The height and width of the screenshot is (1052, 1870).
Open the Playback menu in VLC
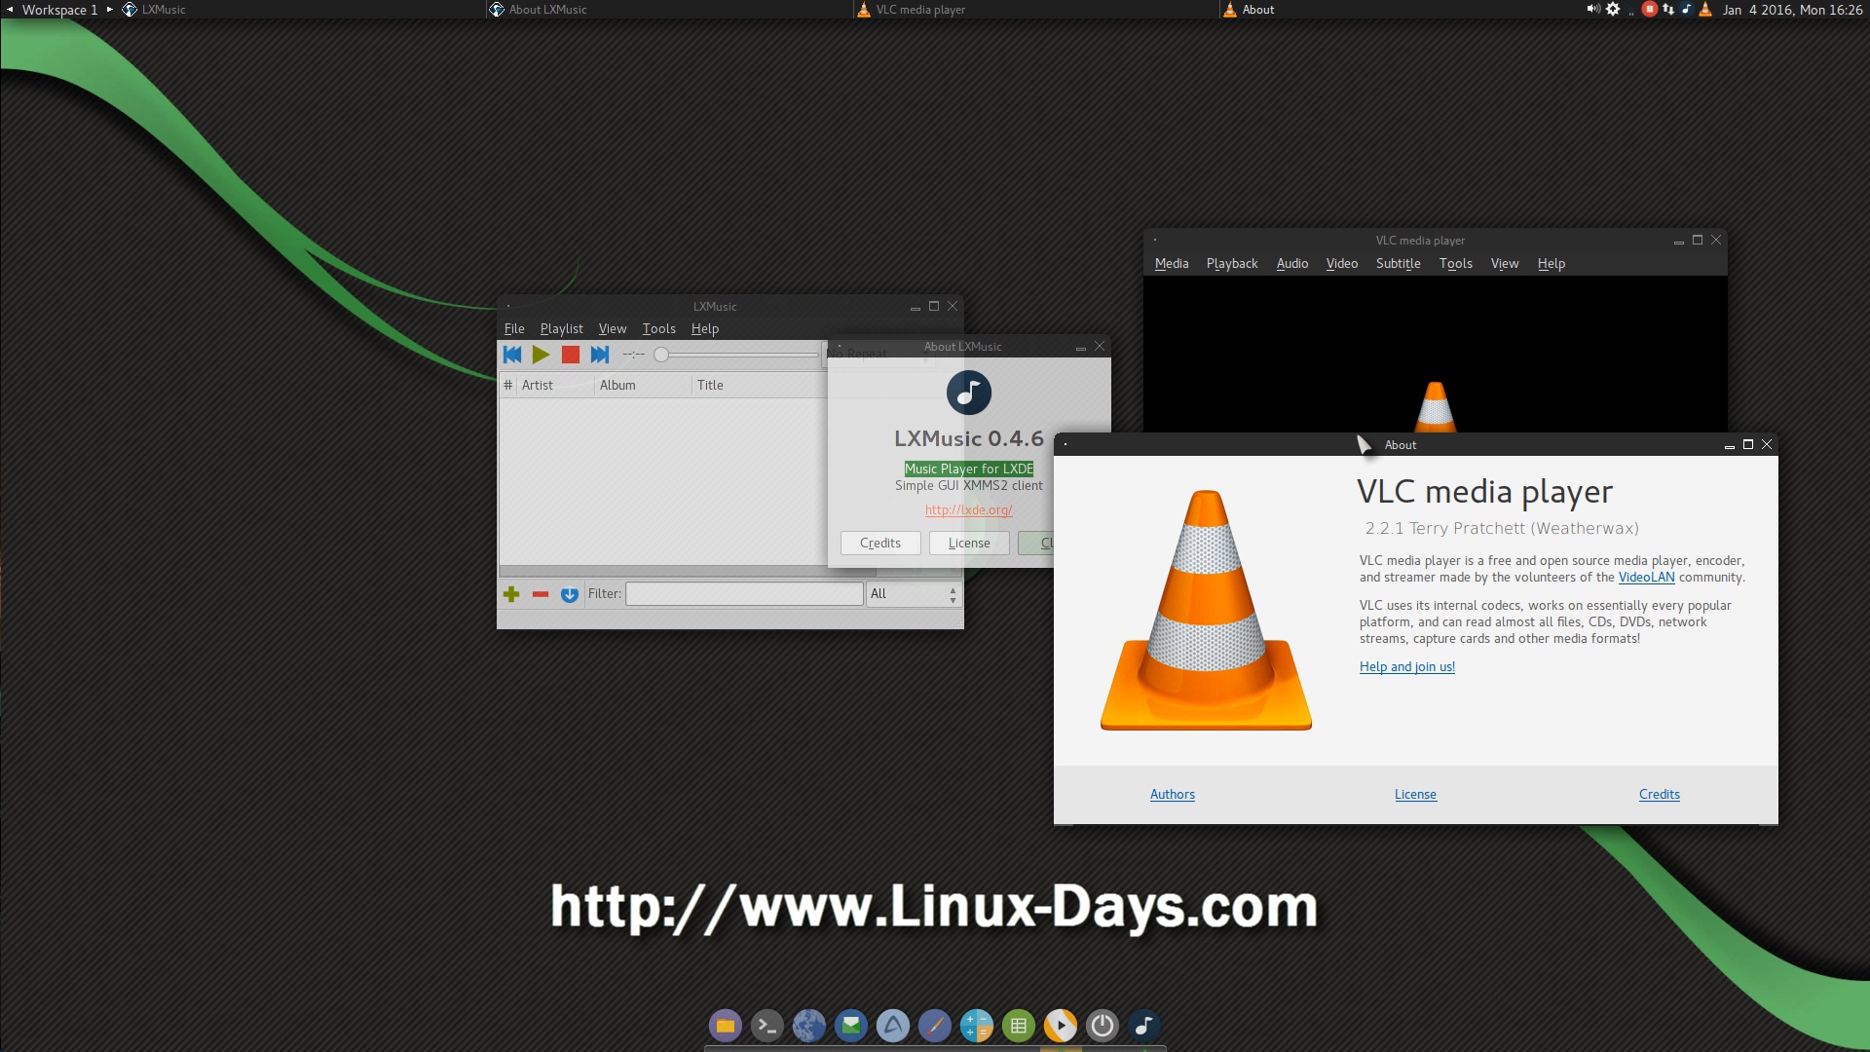[x=1232, y=263]
